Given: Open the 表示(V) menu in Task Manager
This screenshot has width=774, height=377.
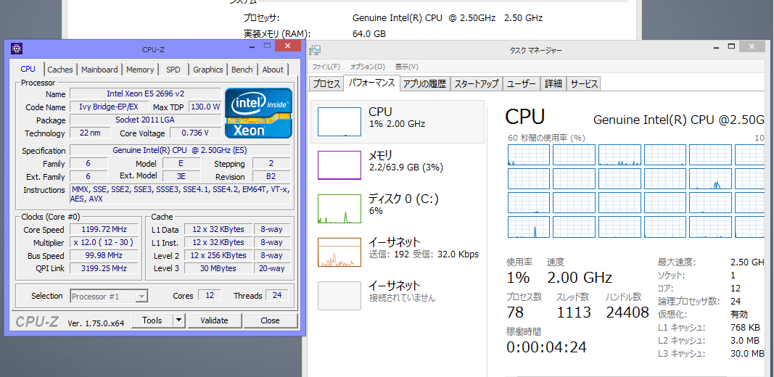Looking at the screenshot, I should pyautogui.click(x=407, y=67).
